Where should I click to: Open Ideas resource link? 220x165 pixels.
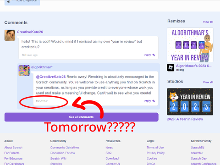tap(109, 148)
